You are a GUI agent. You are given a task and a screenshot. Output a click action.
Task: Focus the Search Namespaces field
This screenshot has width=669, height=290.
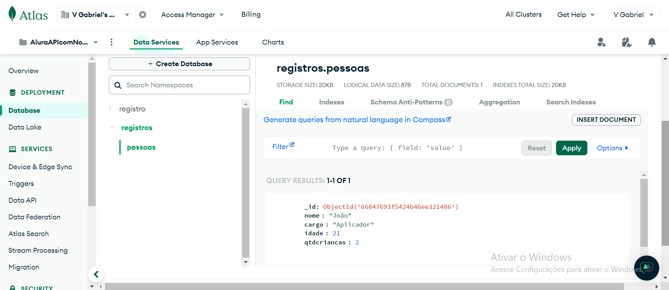pos(179,85)
